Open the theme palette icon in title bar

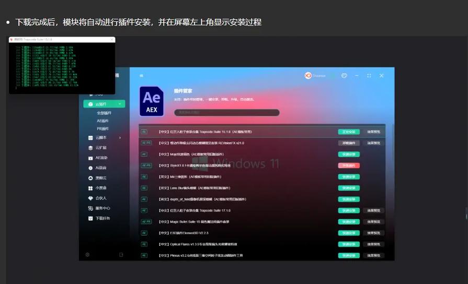[344, 76]
